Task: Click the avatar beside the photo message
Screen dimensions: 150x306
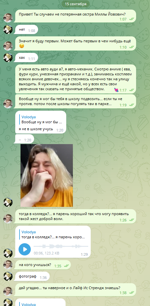Action: pos(8,202)
